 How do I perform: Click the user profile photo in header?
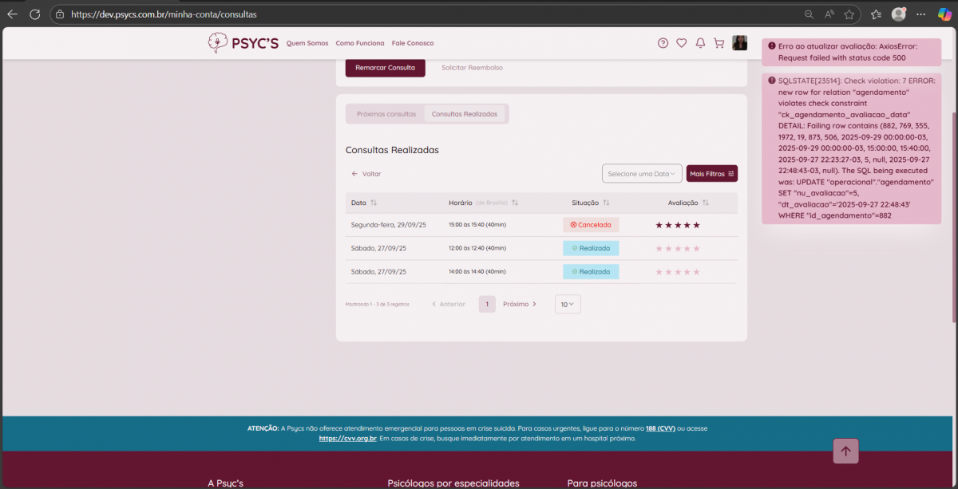740,43
